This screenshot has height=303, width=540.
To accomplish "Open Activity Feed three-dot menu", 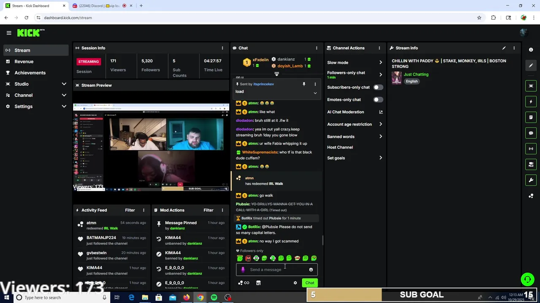I will click(x=143, y=210).
